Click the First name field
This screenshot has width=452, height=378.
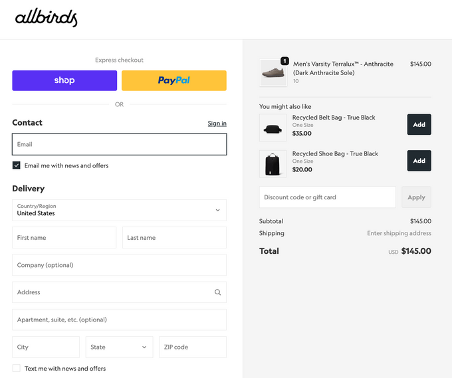click(64, 238)
